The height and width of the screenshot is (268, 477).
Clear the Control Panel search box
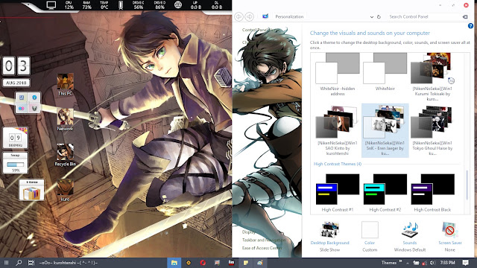[465, 16]
